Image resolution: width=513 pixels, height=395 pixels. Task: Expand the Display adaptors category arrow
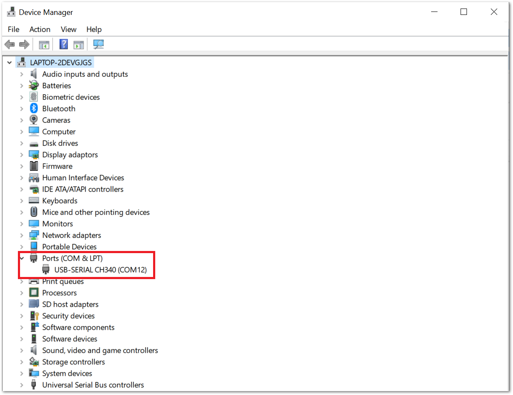click(x=22, y=155)
